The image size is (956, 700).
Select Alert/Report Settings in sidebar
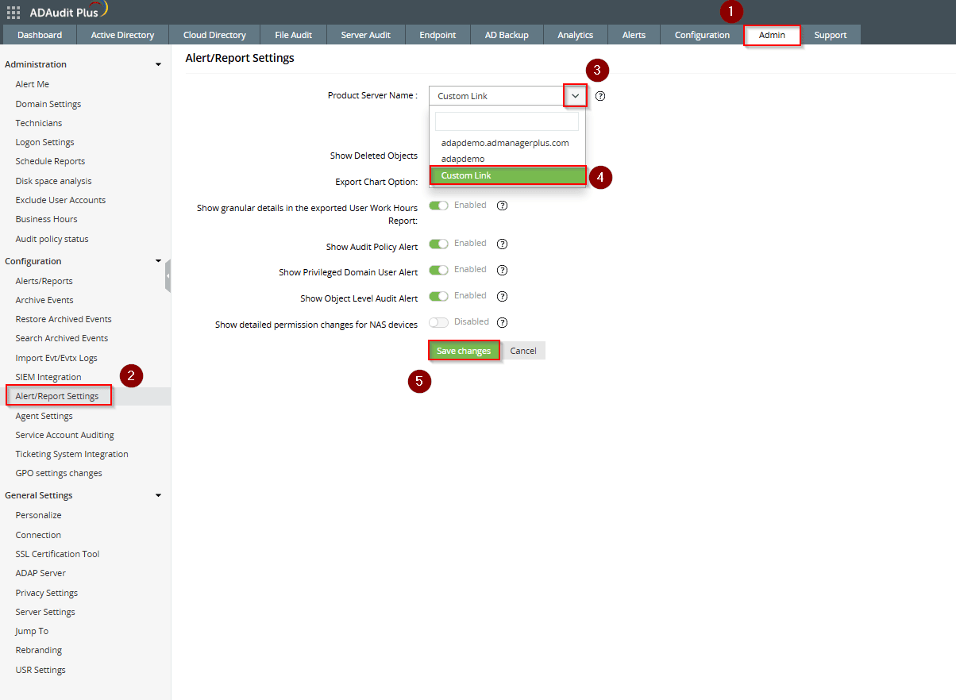(57, 396)
